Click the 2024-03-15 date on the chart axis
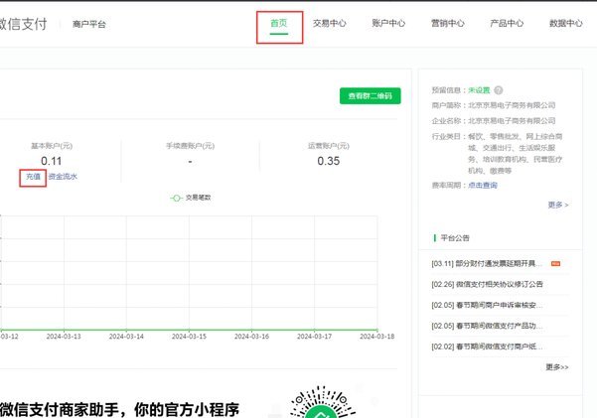This screenshot has width=597, height=418. [x=189, y=337]
